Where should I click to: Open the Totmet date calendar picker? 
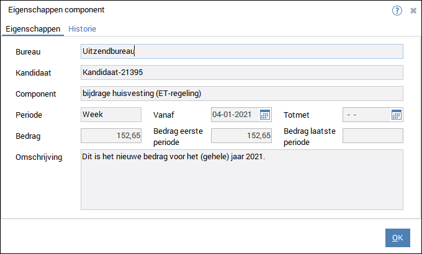tap(397, 115)
